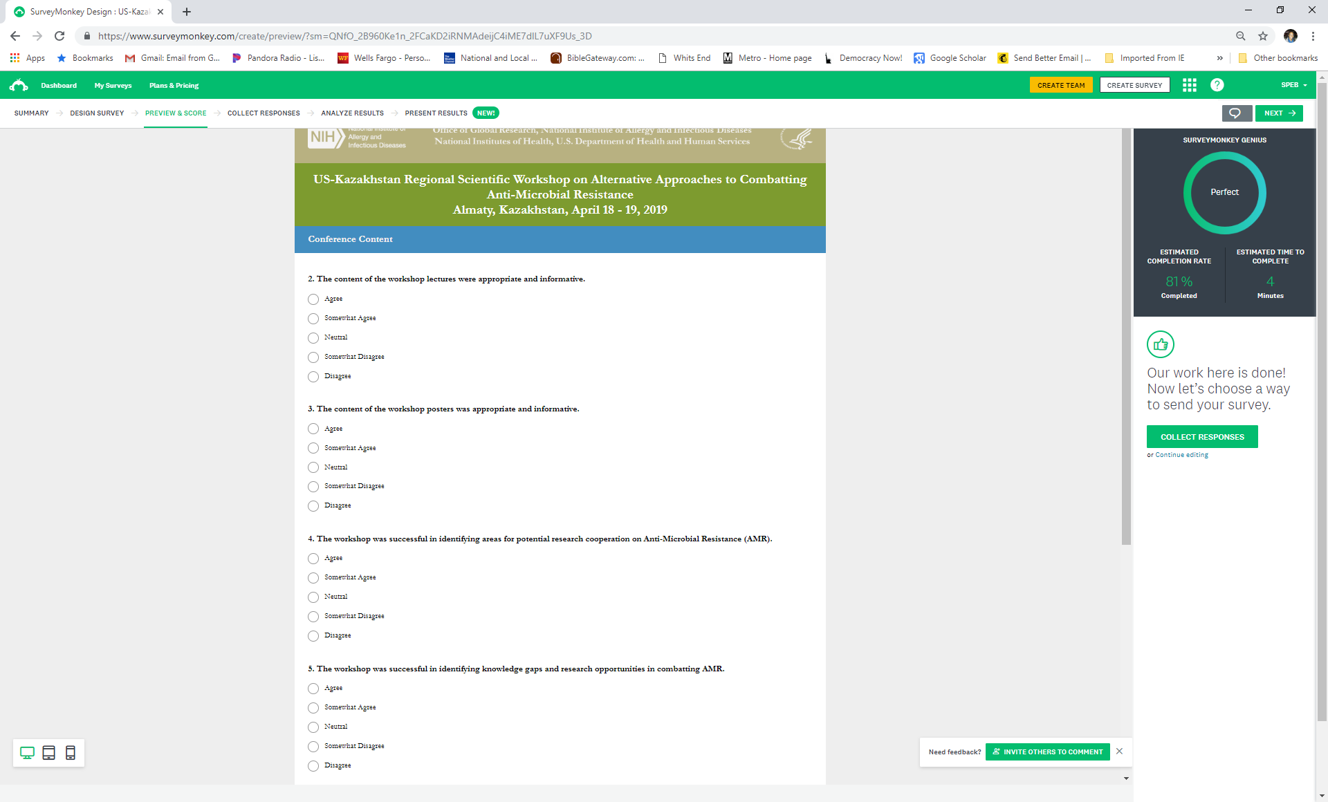
Task: Close the Need feedback popup
Action: tap(1119, 752)
